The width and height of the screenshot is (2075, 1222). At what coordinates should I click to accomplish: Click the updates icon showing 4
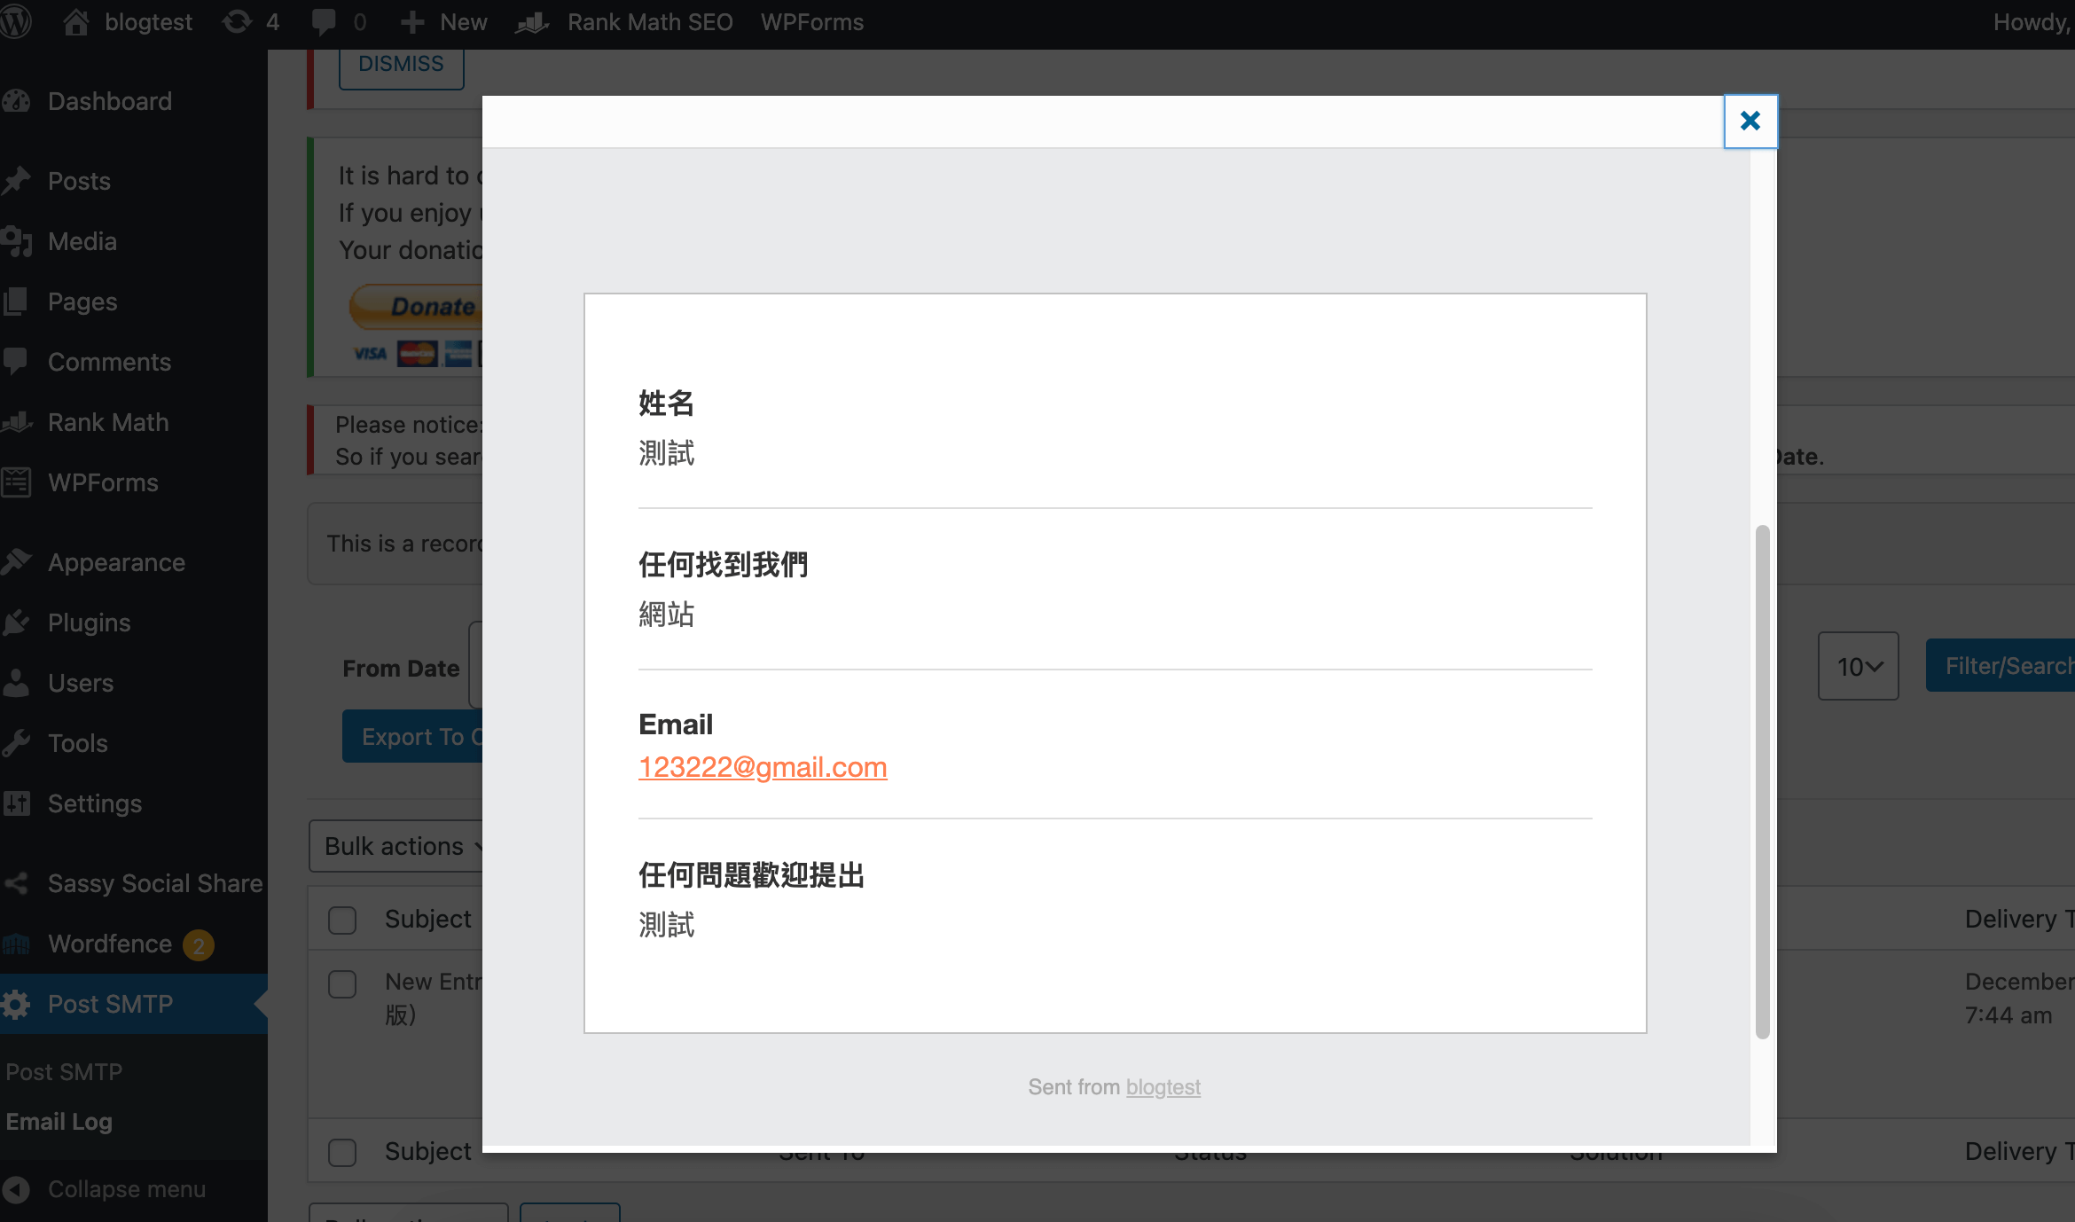click(x=238, y=21)
